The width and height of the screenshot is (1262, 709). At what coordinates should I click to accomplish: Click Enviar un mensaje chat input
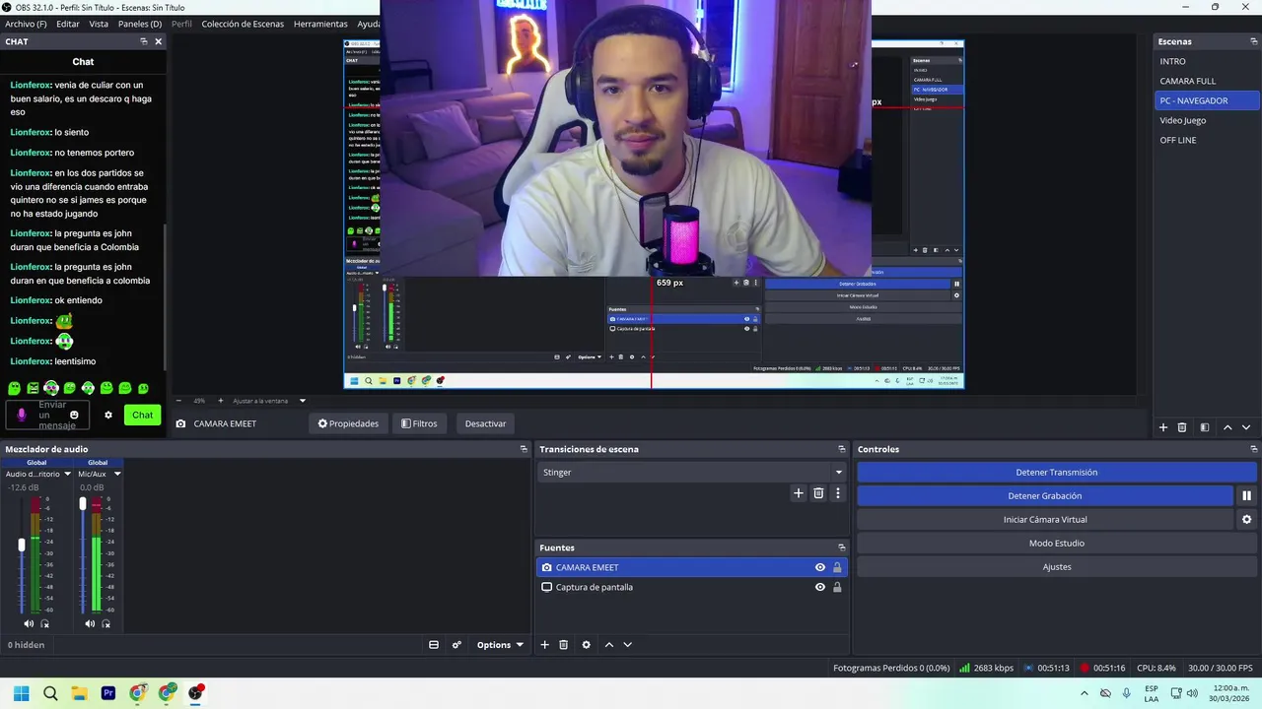[x=49, y=416]
